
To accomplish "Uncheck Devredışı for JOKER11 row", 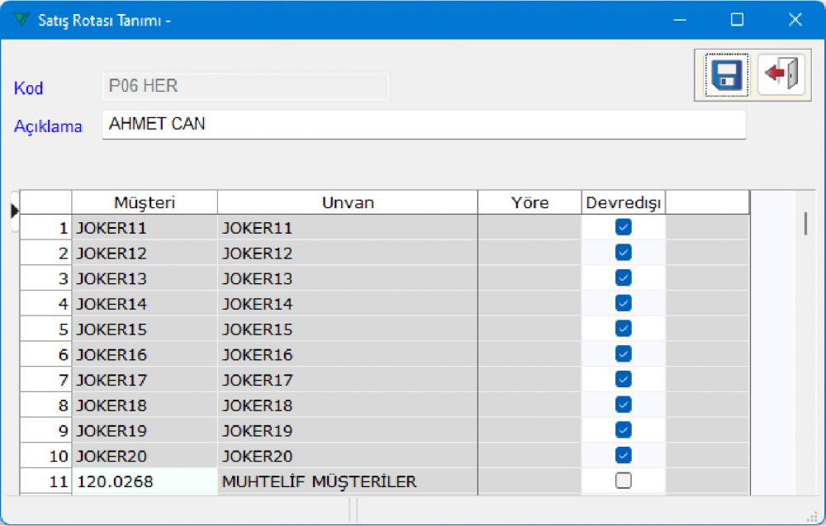I will tap(624, 227).
